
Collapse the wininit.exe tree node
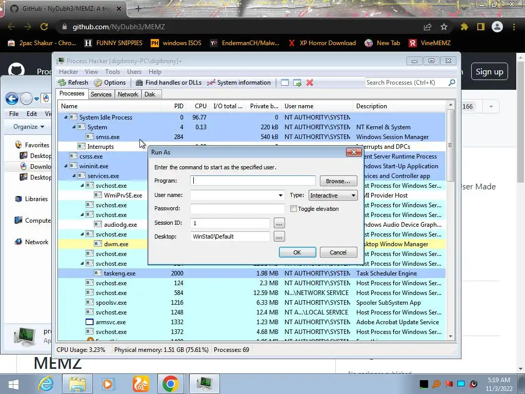click(66, 166)
